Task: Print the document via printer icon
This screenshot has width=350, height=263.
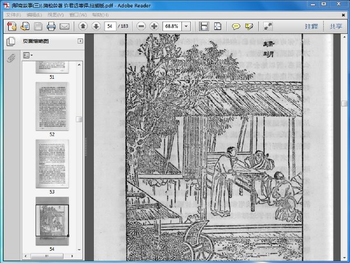Action: (x=51, y=26)
